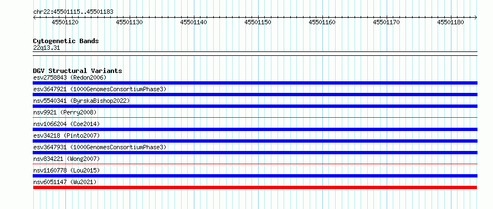This screenshot has height=209, width=493.
Task: Open variant nsv5540341 (ByrskaBishop2022) label
Action: [x=81, y=101]
